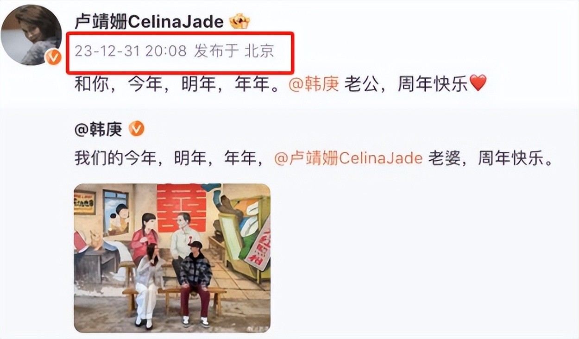Click the crown membership badge beside the username

tap(239, 21)
